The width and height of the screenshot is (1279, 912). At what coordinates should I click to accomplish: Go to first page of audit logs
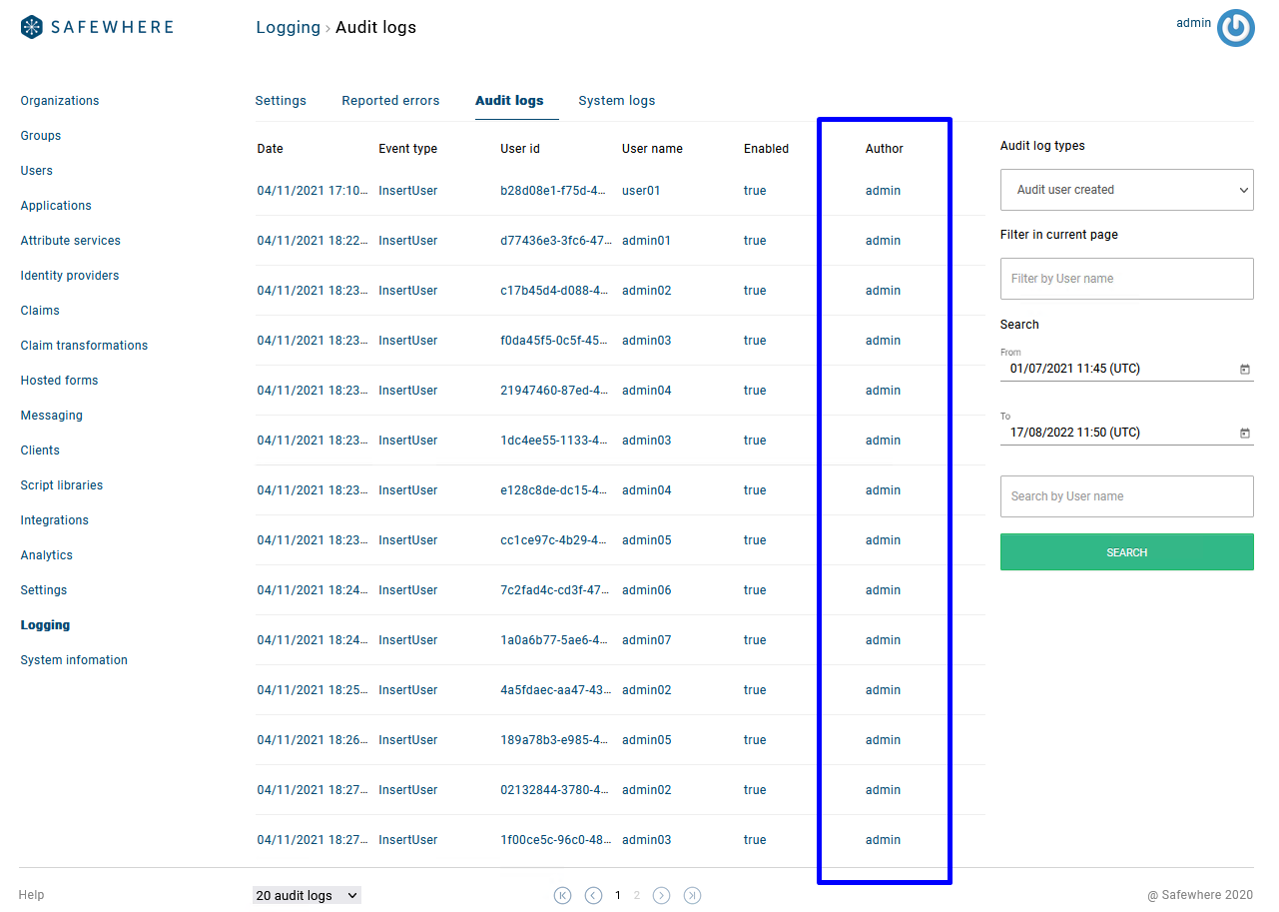pos(562,896)
